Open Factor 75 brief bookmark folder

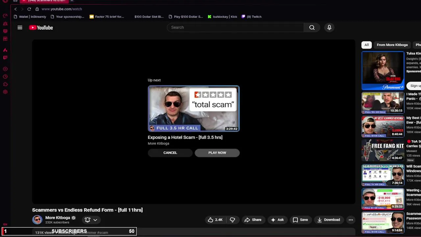pos(107,16)
